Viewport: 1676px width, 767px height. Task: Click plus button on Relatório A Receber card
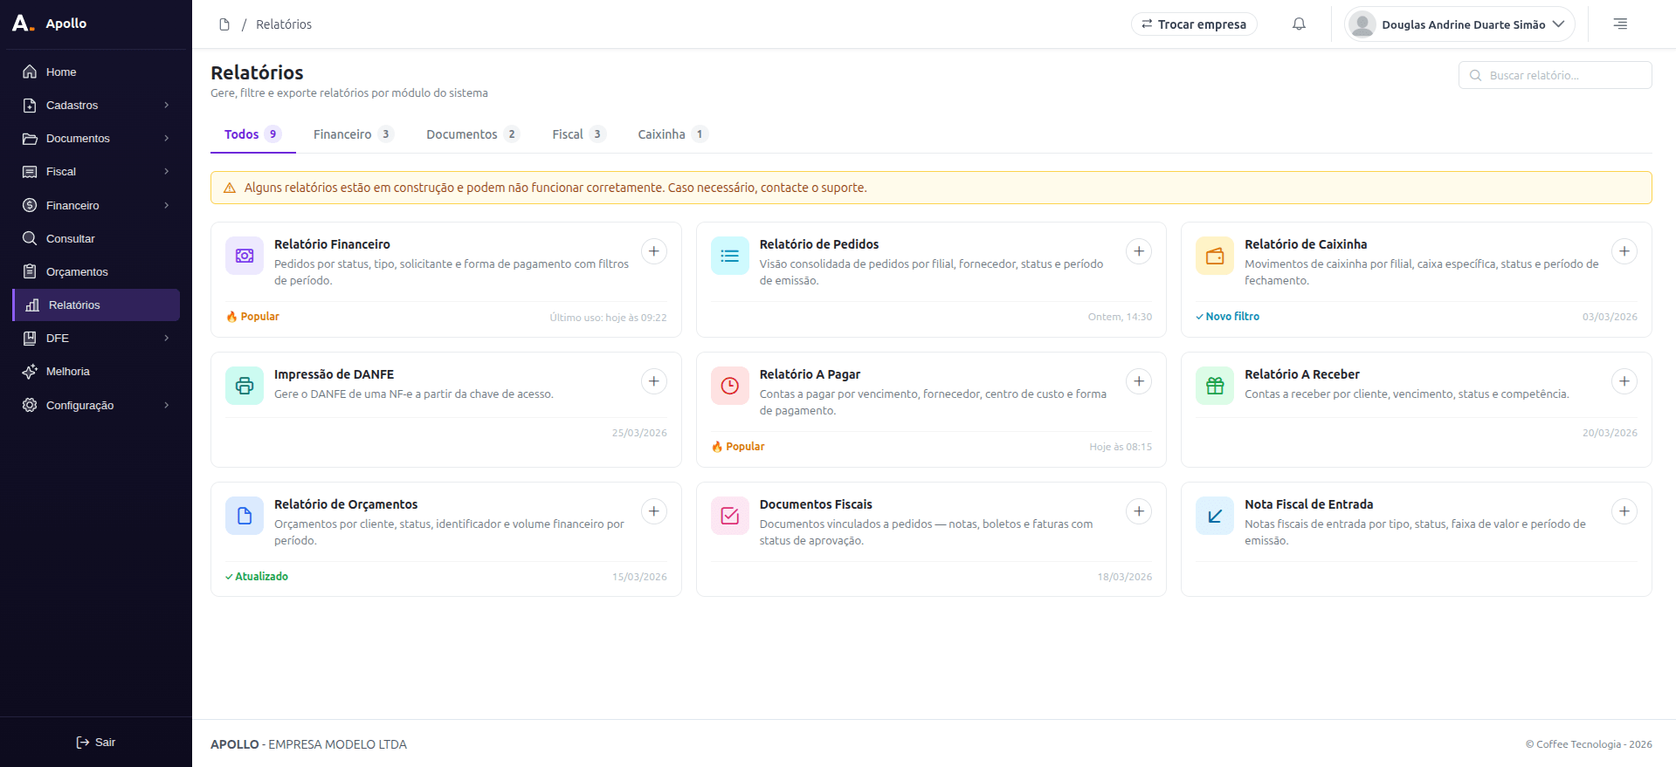point(1624,381)
